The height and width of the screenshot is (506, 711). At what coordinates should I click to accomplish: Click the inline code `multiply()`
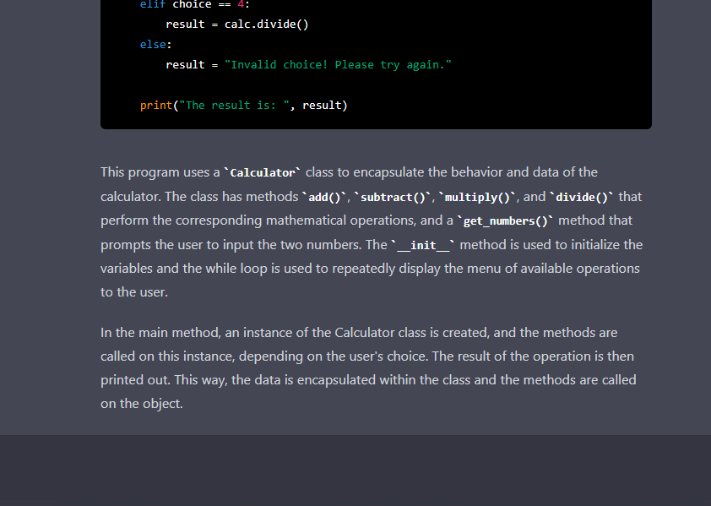pyautogui.click(x=477, y=198)
